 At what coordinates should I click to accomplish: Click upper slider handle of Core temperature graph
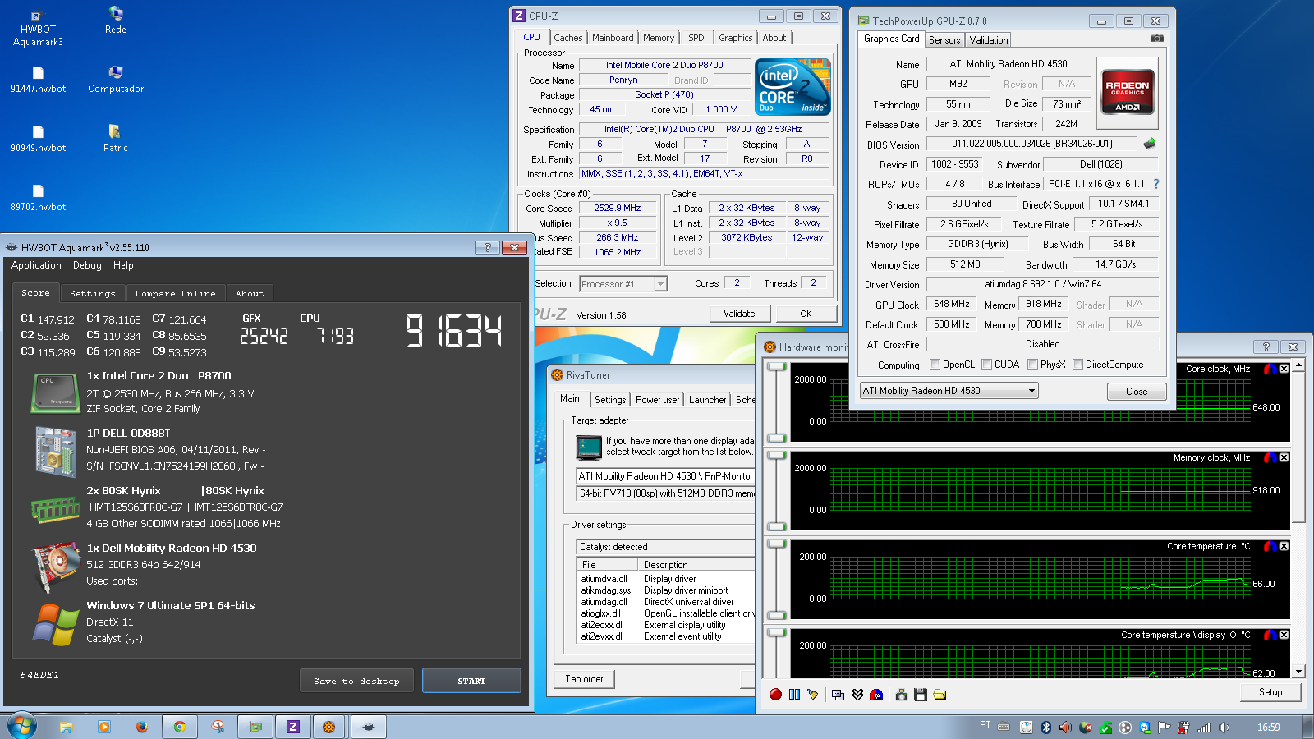click(x=775, y=544)
